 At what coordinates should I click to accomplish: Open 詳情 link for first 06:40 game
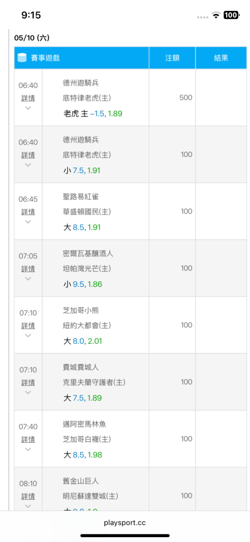click(28, 98)
